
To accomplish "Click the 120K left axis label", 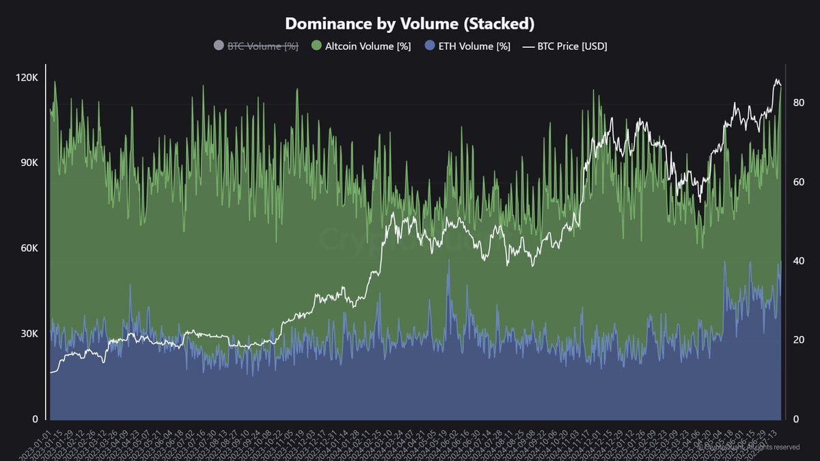I will pyautogui.click(x=27, y=78).
